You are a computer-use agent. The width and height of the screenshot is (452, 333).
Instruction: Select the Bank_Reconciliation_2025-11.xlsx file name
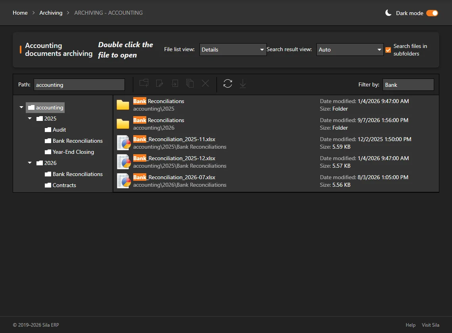pos(174,139)
